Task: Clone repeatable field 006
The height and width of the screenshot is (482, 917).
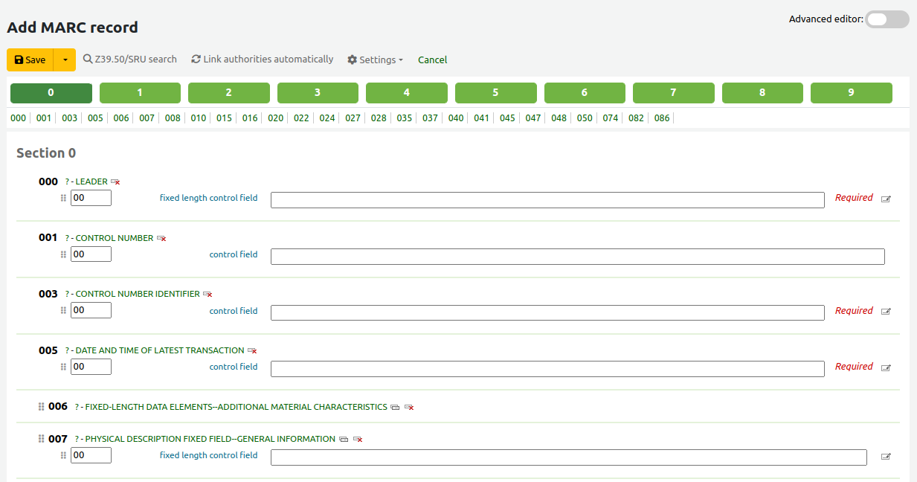Action: (394, 407)
